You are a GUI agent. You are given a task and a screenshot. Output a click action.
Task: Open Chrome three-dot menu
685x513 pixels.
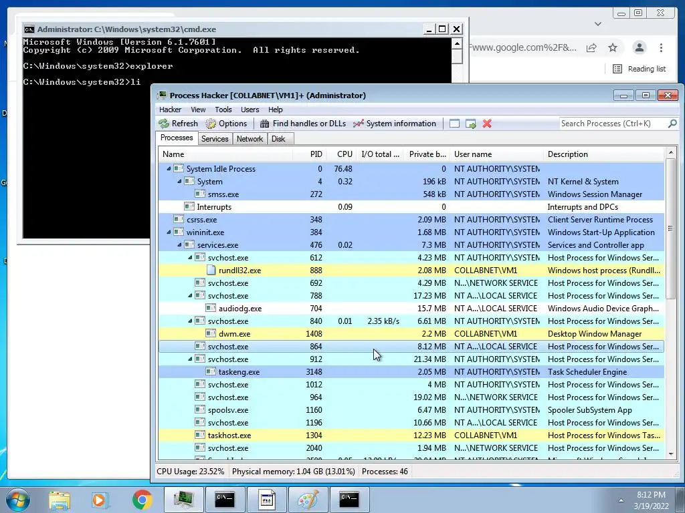pyautogui.click(x=661, y=47)
